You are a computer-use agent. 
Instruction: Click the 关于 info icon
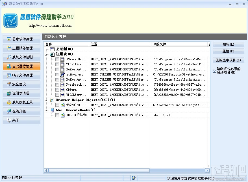click(x=9, y=120)
